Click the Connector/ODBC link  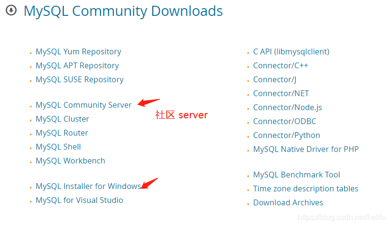coord(285,121)
